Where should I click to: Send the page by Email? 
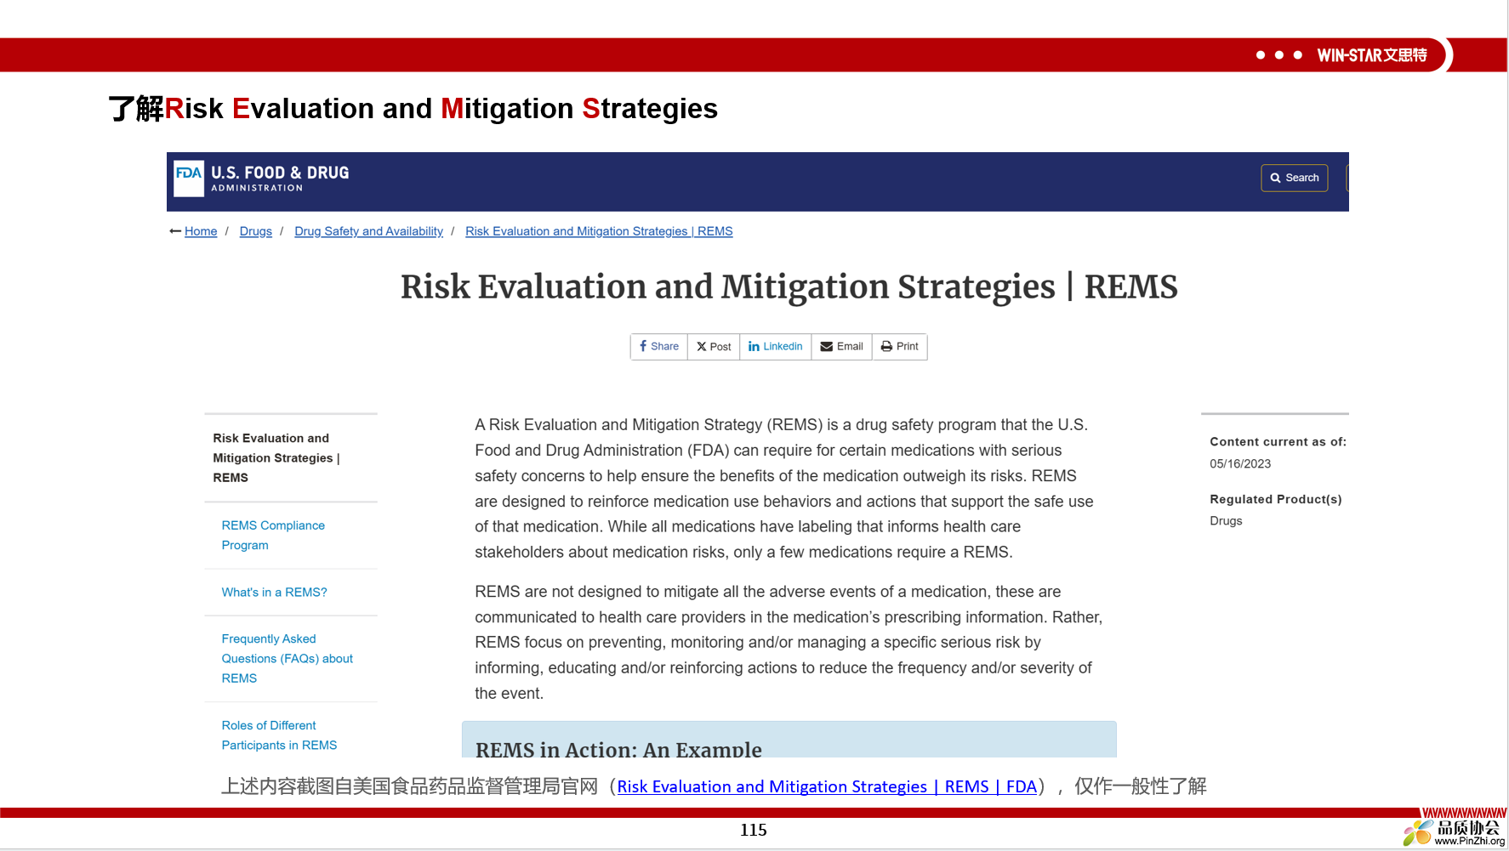[x=841, y=347]
